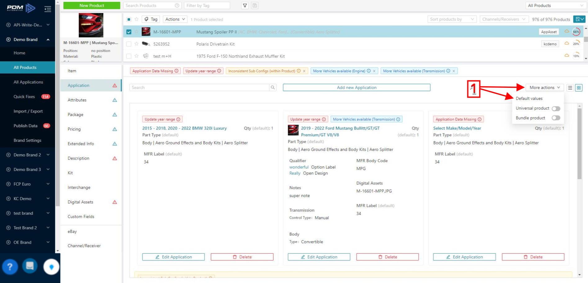Click the AppAsset tag on M-16601-MPP
This screenshot has height=283, width=588.
[x=549, y=32]
